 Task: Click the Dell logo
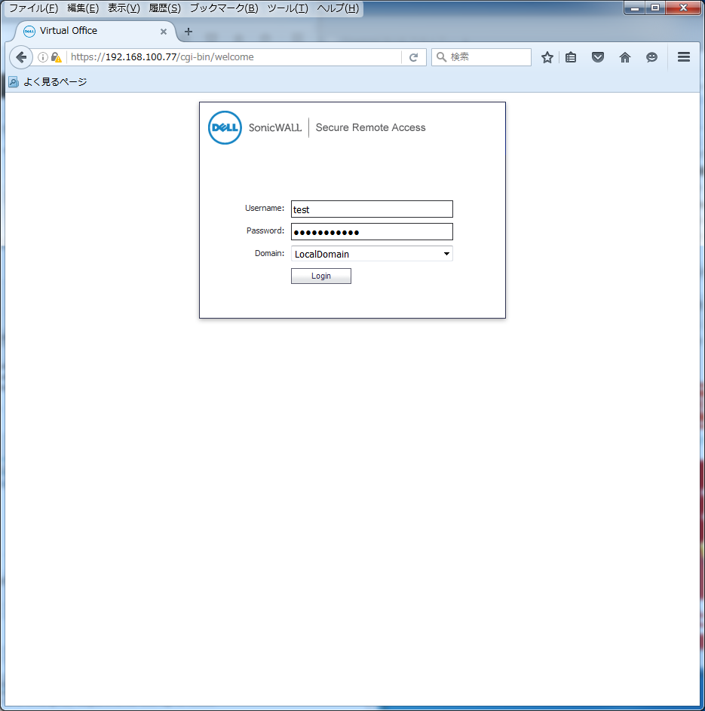pyautogui.click(x=225, y=127)
